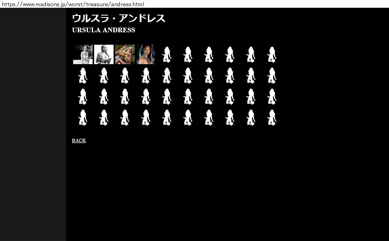Open the fourth blue-toned portrait thumbnail
389x241 pixels.
click(x=146, y=54)
